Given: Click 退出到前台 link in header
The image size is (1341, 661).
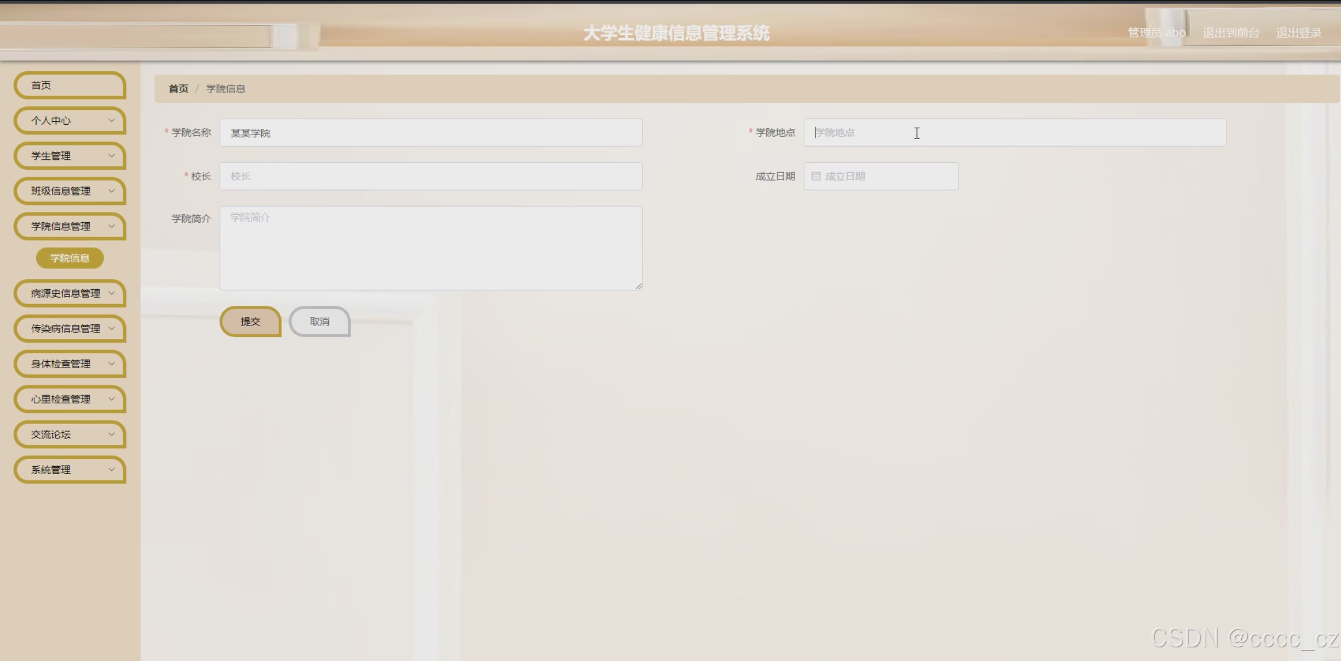Looking at the screenshot, I should (1231, 33).
